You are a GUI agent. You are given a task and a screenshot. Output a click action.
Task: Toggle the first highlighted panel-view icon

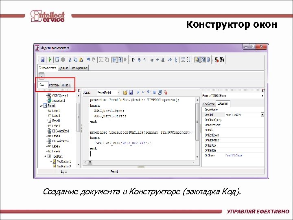(x=197, y=59)
